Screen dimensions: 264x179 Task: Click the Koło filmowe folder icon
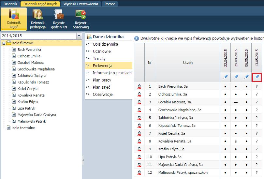click(9, 43)
